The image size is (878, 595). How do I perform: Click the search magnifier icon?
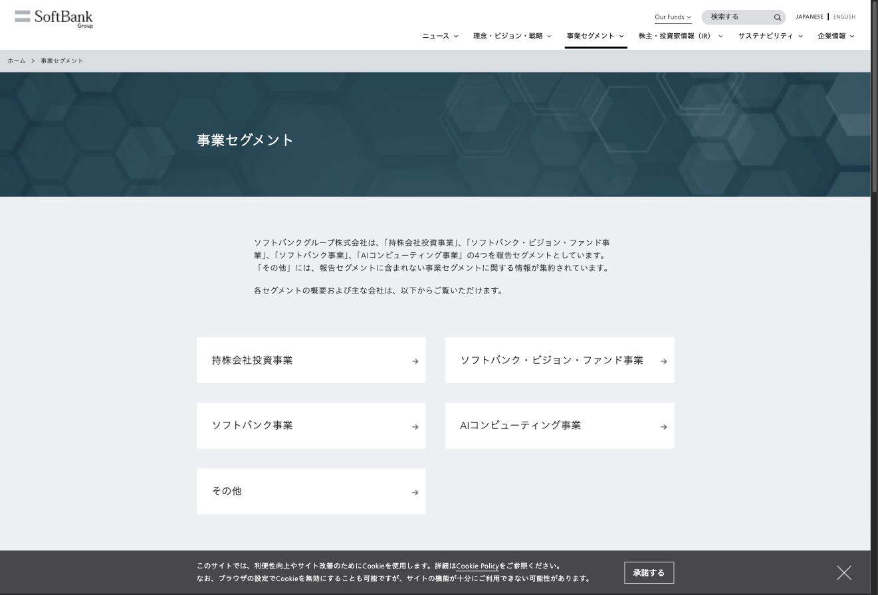click(777, 17)
